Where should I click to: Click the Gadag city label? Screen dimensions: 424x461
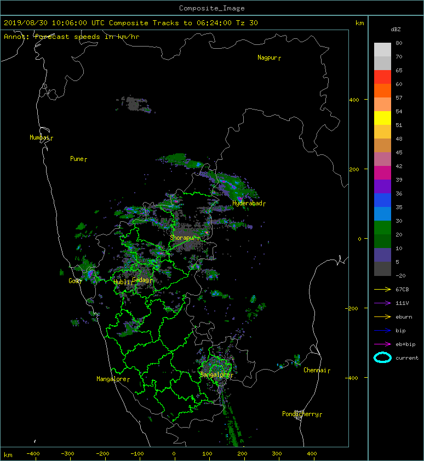tap(141, 280)
